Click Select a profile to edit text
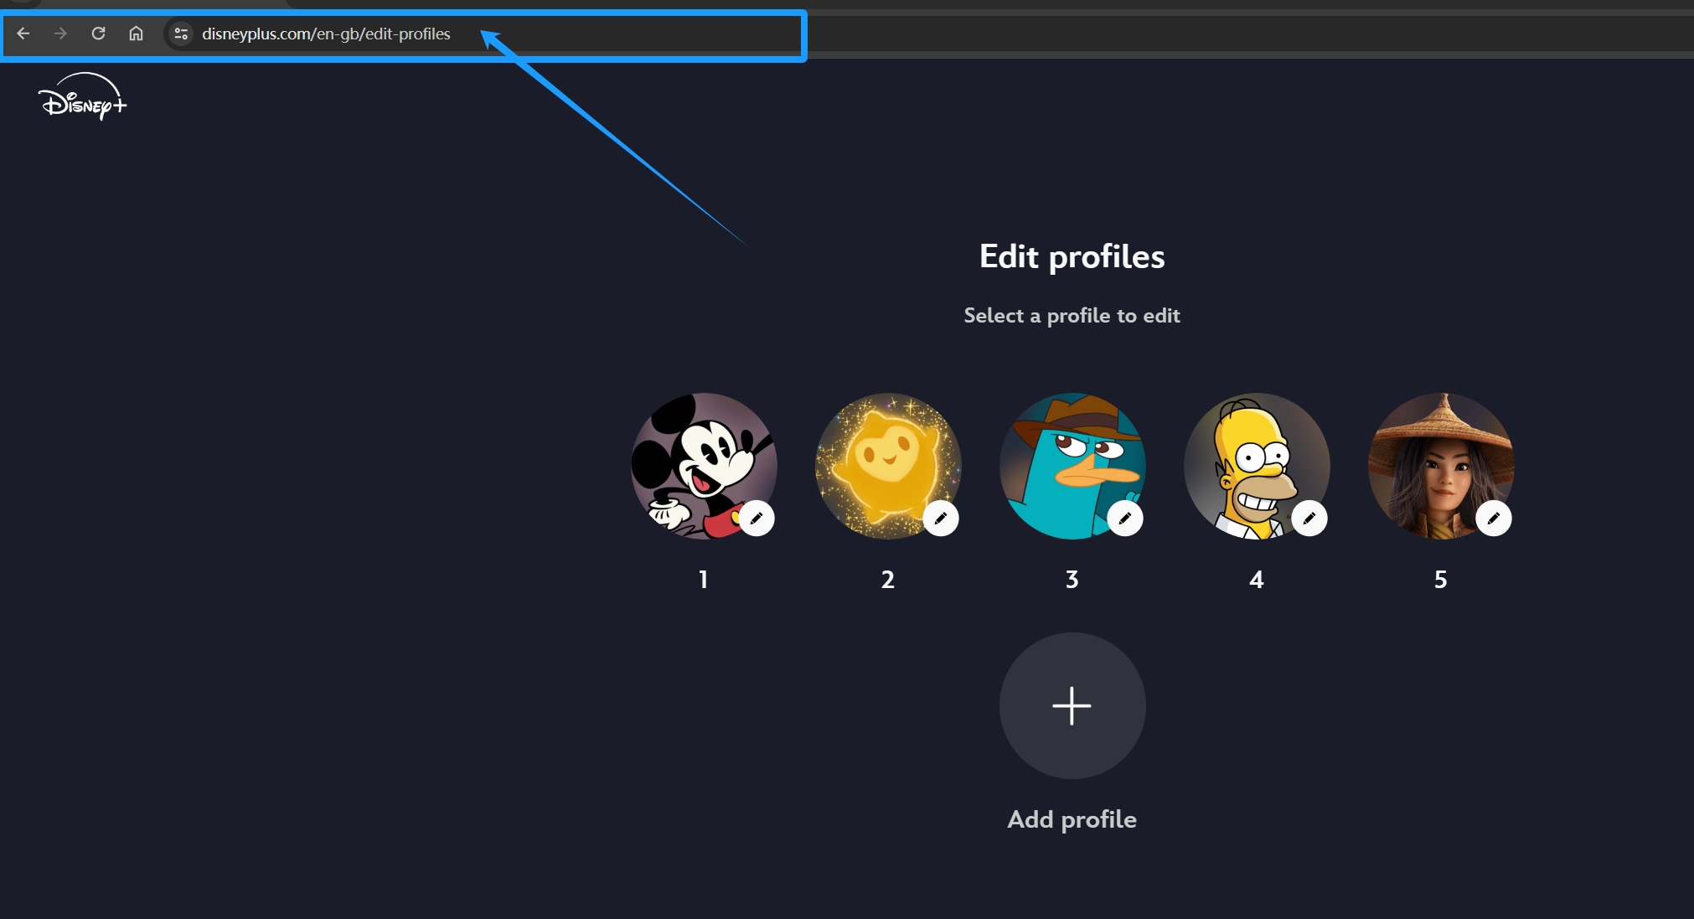 (1072, 316)
